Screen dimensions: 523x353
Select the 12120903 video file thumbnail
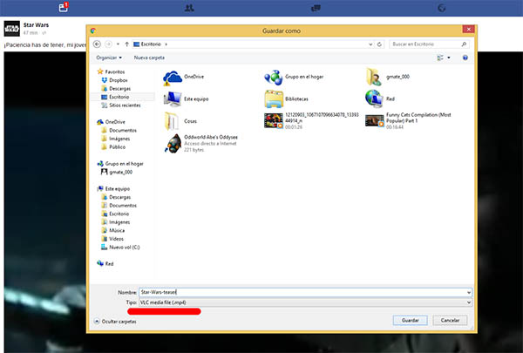tap(274, 121)
